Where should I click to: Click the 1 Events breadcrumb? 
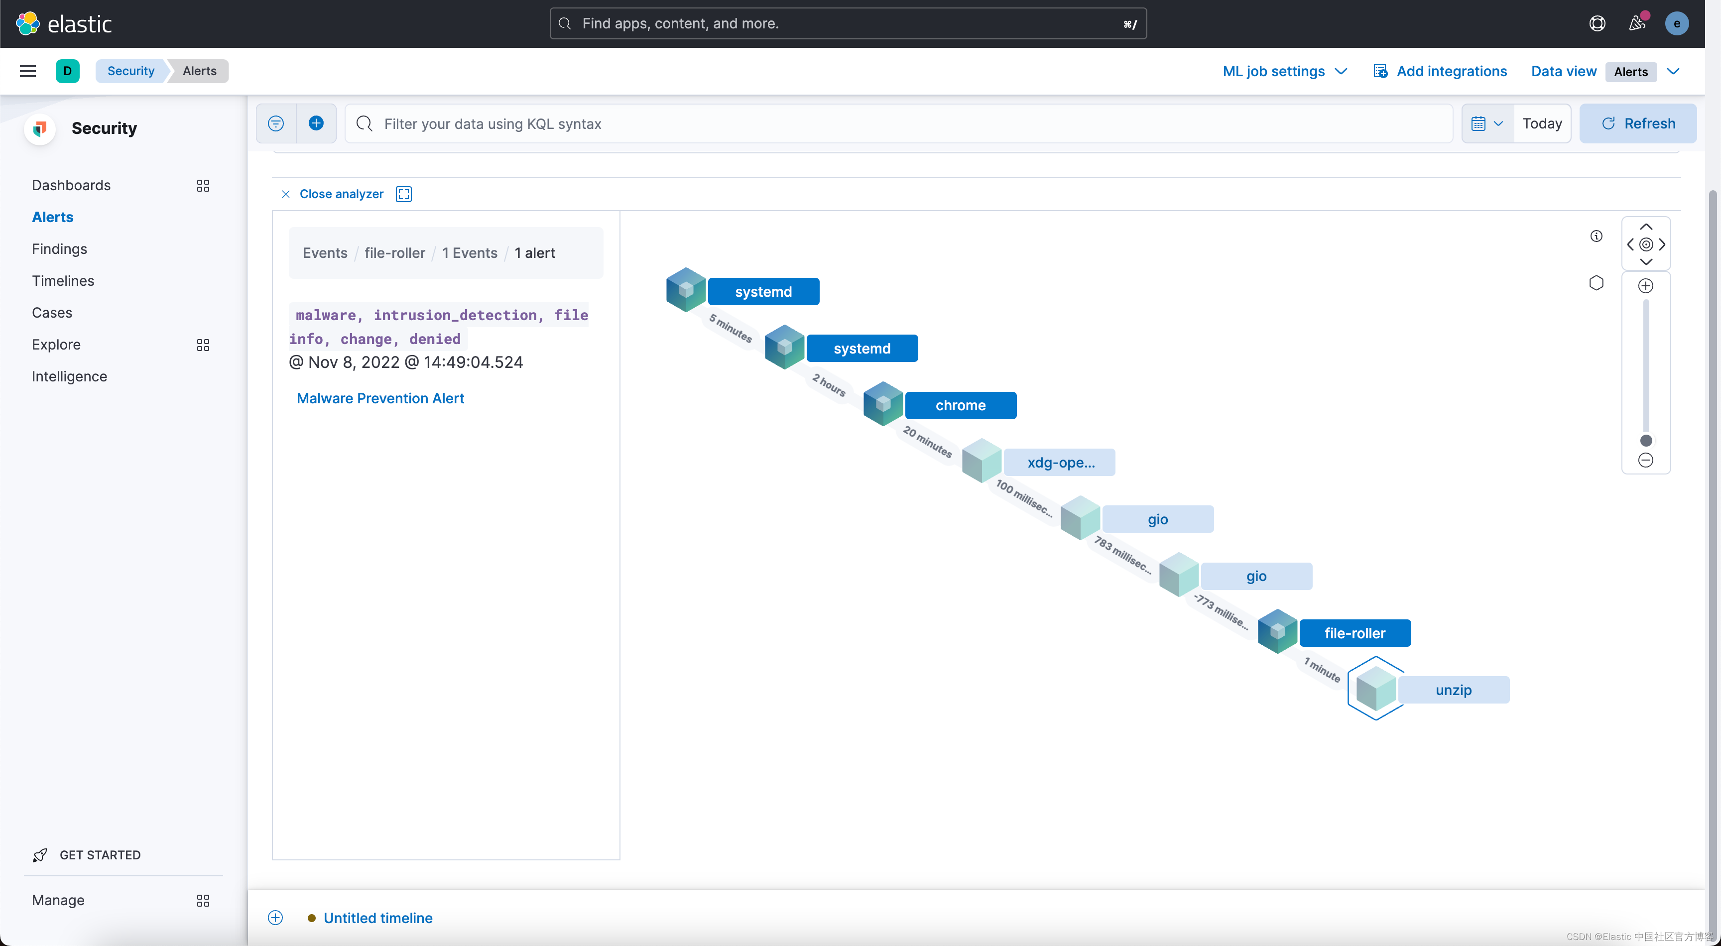[470, 252]
